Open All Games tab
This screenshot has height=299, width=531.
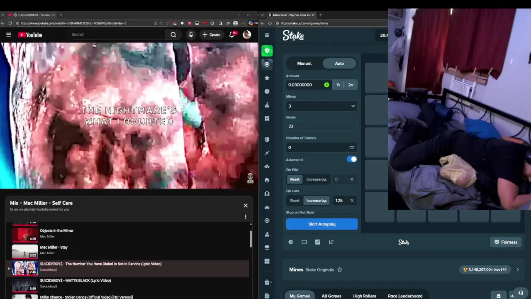[331, 296]
